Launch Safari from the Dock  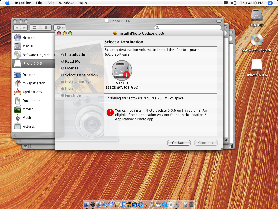click(105, 205)
